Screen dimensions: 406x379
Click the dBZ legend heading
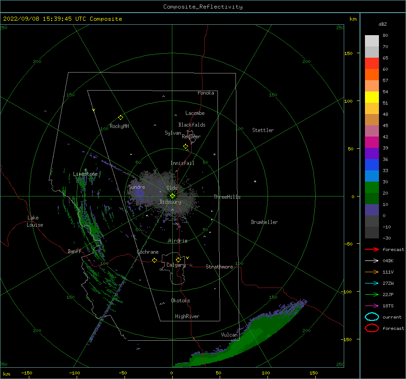click(x=383, y=24)
